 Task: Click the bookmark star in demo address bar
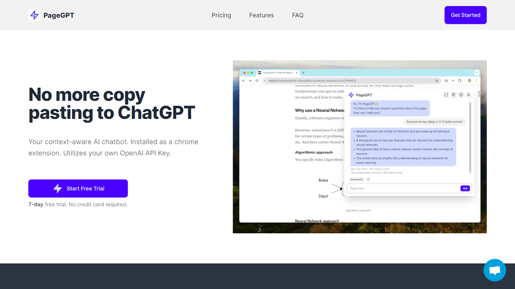(x=437, y=81)
